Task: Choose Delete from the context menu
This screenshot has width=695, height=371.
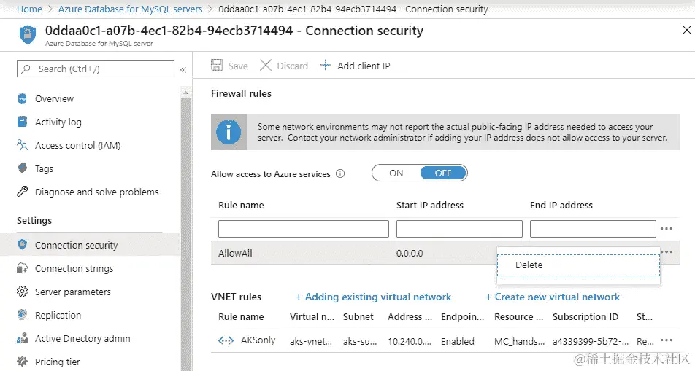Action: point(578,265)
